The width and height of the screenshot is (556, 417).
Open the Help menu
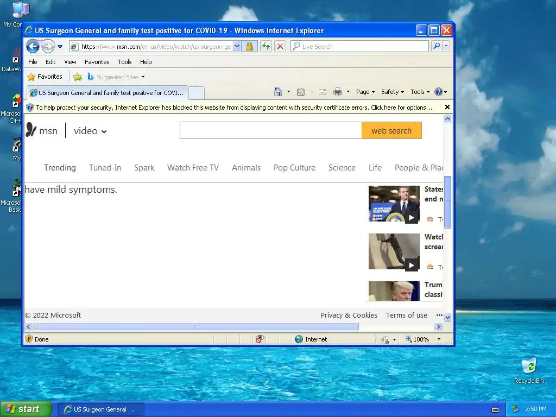[146, 62]
